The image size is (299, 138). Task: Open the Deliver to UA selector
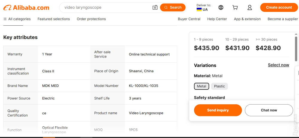203,7
